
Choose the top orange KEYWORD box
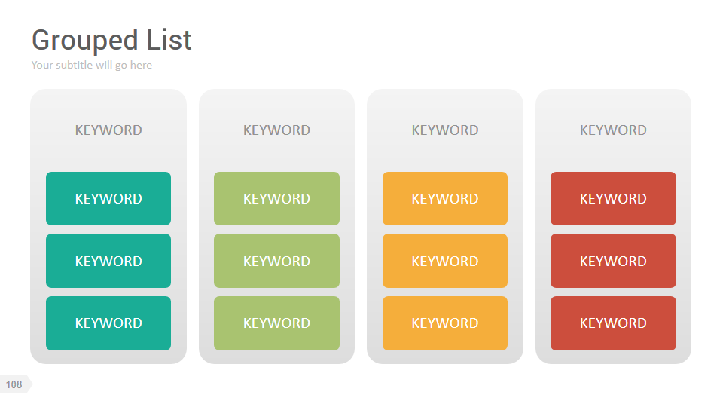coord(444,199)
